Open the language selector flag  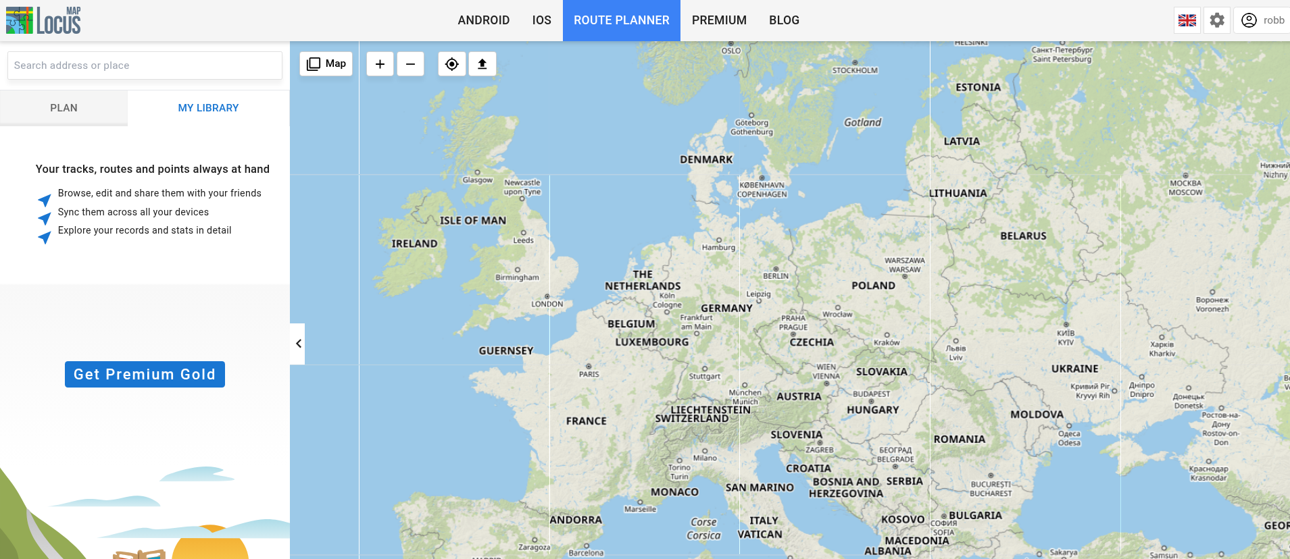(1187, 20)
